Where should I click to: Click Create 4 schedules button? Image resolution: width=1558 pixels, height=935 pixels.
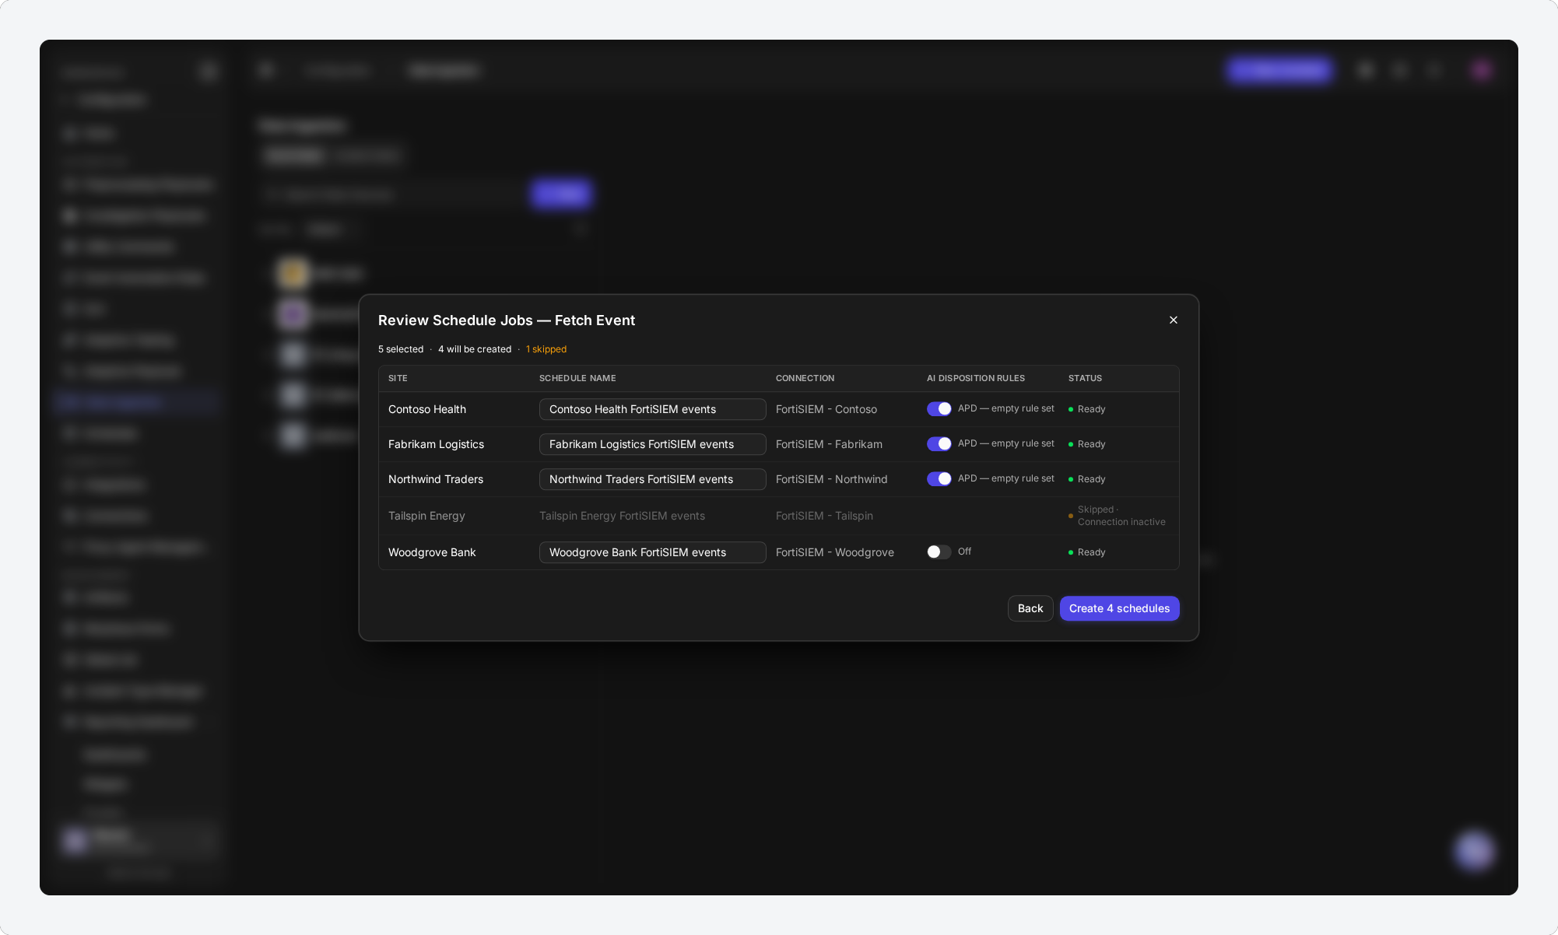point(1119,608)
